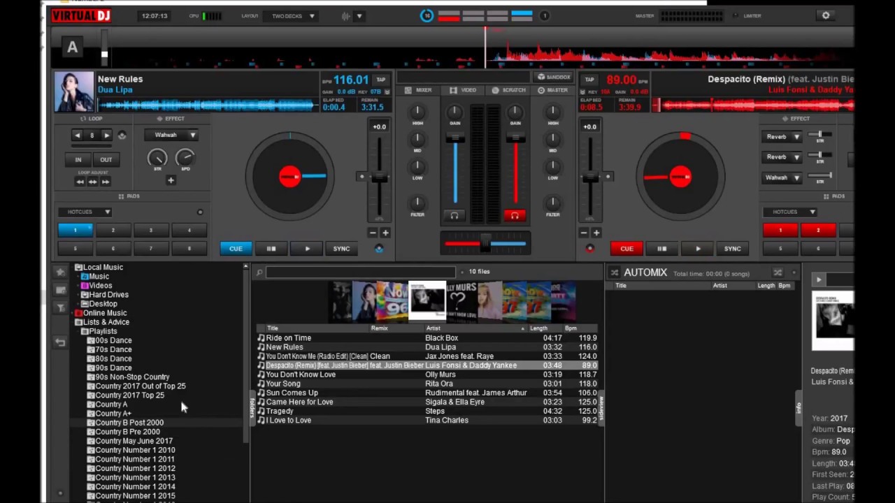Screen dimensions: 895x503
Task: Select deck A letter indicator
Action: click(72, 47)
